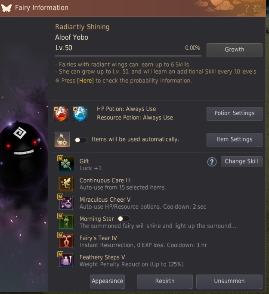Click the Rebirth button
269x294 pixels.
click(165, 281)
